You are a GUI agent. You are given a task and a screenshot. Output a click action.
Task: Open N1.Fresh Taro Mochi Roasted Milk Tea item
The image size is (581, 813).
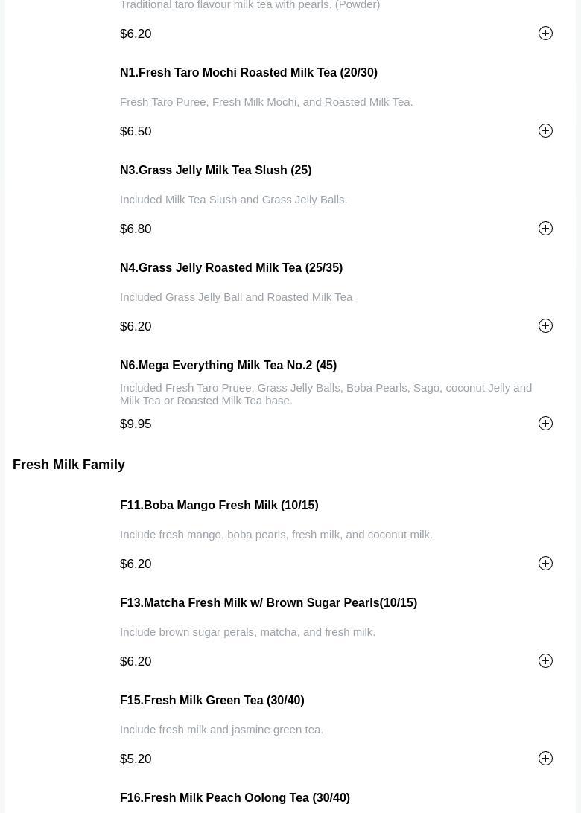248,73
